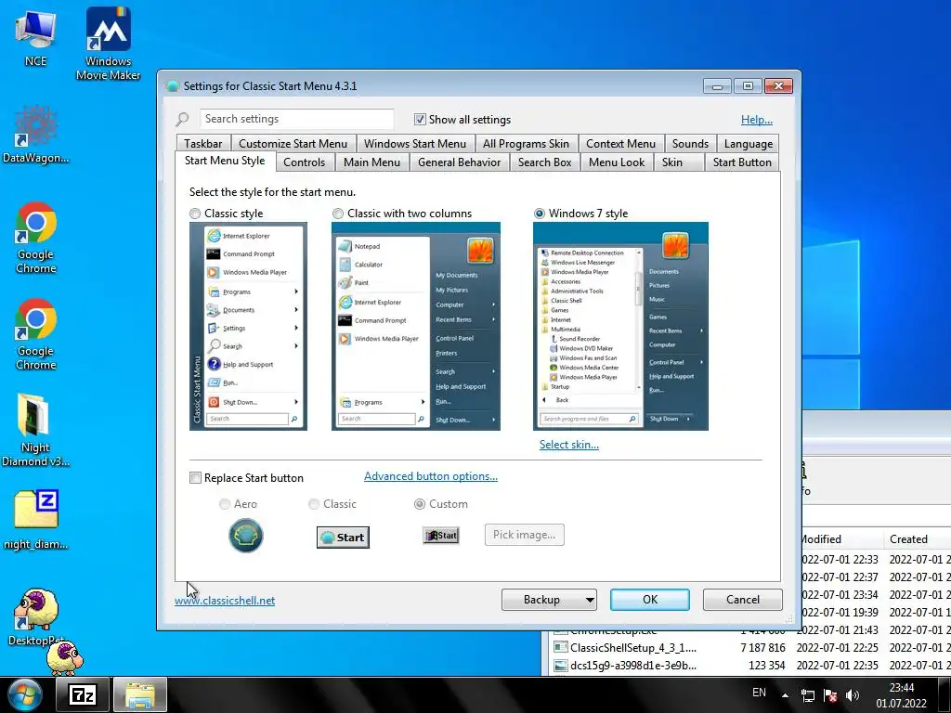Switch to the Menu Look tab

pos(617,162)
